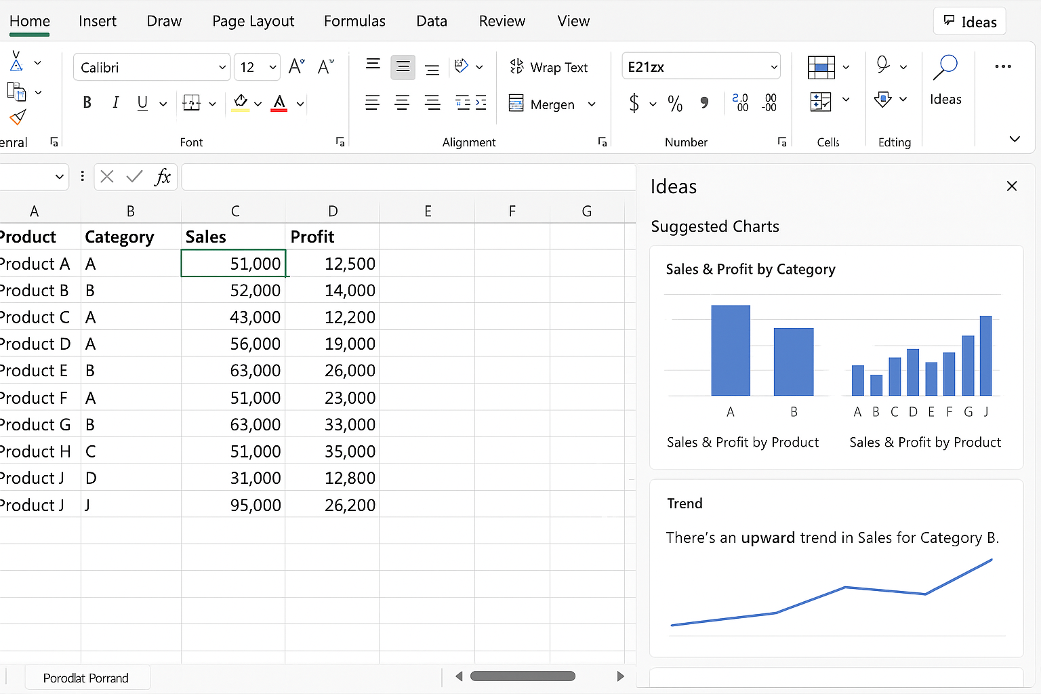Select Top Align icon
1041x694 pixels.
[373, 64]
